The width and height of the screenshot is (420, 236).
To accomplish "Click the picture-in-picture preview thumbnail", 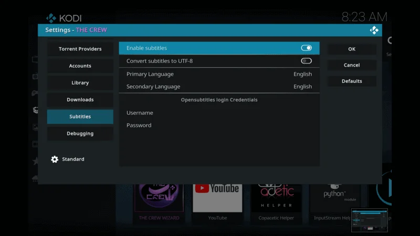I will pyautogui.click(x=370, y=220).
